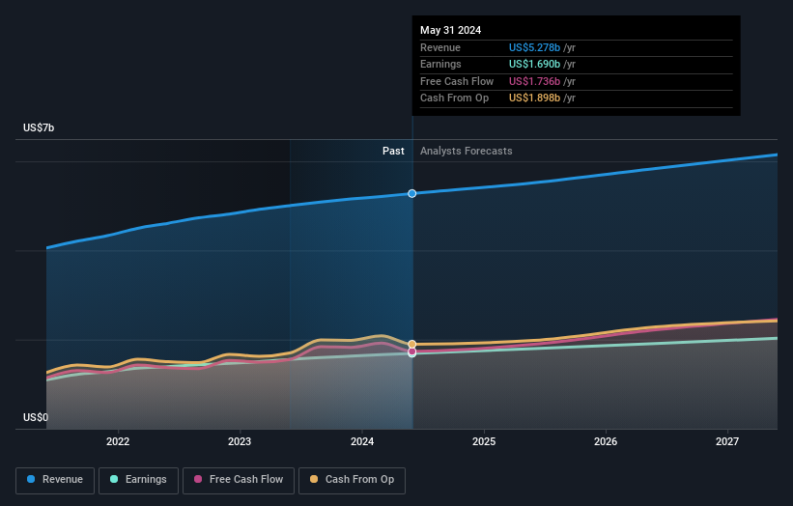The width and height of the screenshot is (793, 506).
Task: Click the US$0 y-axis label
Action: coord(36,417)
